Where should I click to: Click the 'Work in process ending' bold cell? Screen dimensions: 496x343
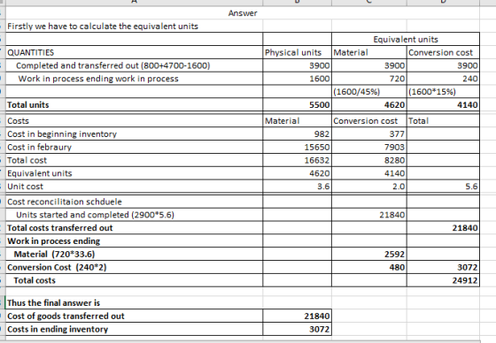[x=134, y=241]
